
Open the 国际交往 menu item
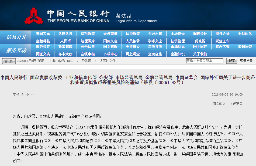(x=110, y=41)
